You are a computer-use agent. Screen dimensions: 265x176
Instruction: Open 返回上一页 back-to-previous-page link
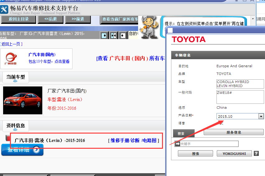pos(11,44)
